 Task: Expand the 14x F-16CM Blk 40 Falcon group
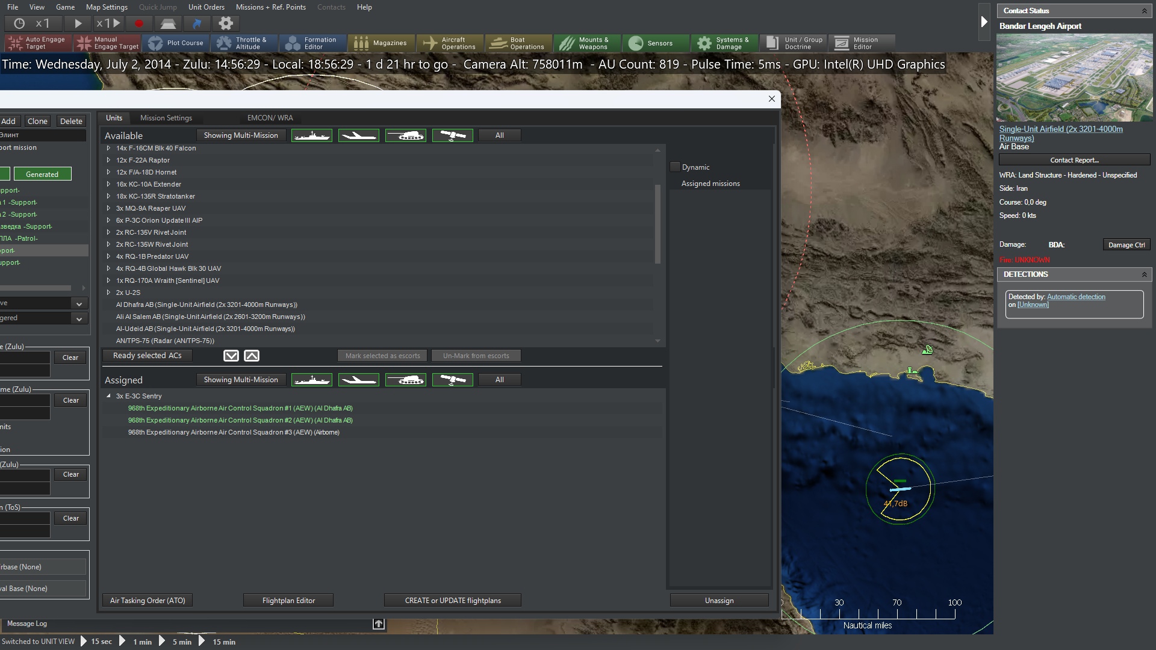click(x=108, y=148)
